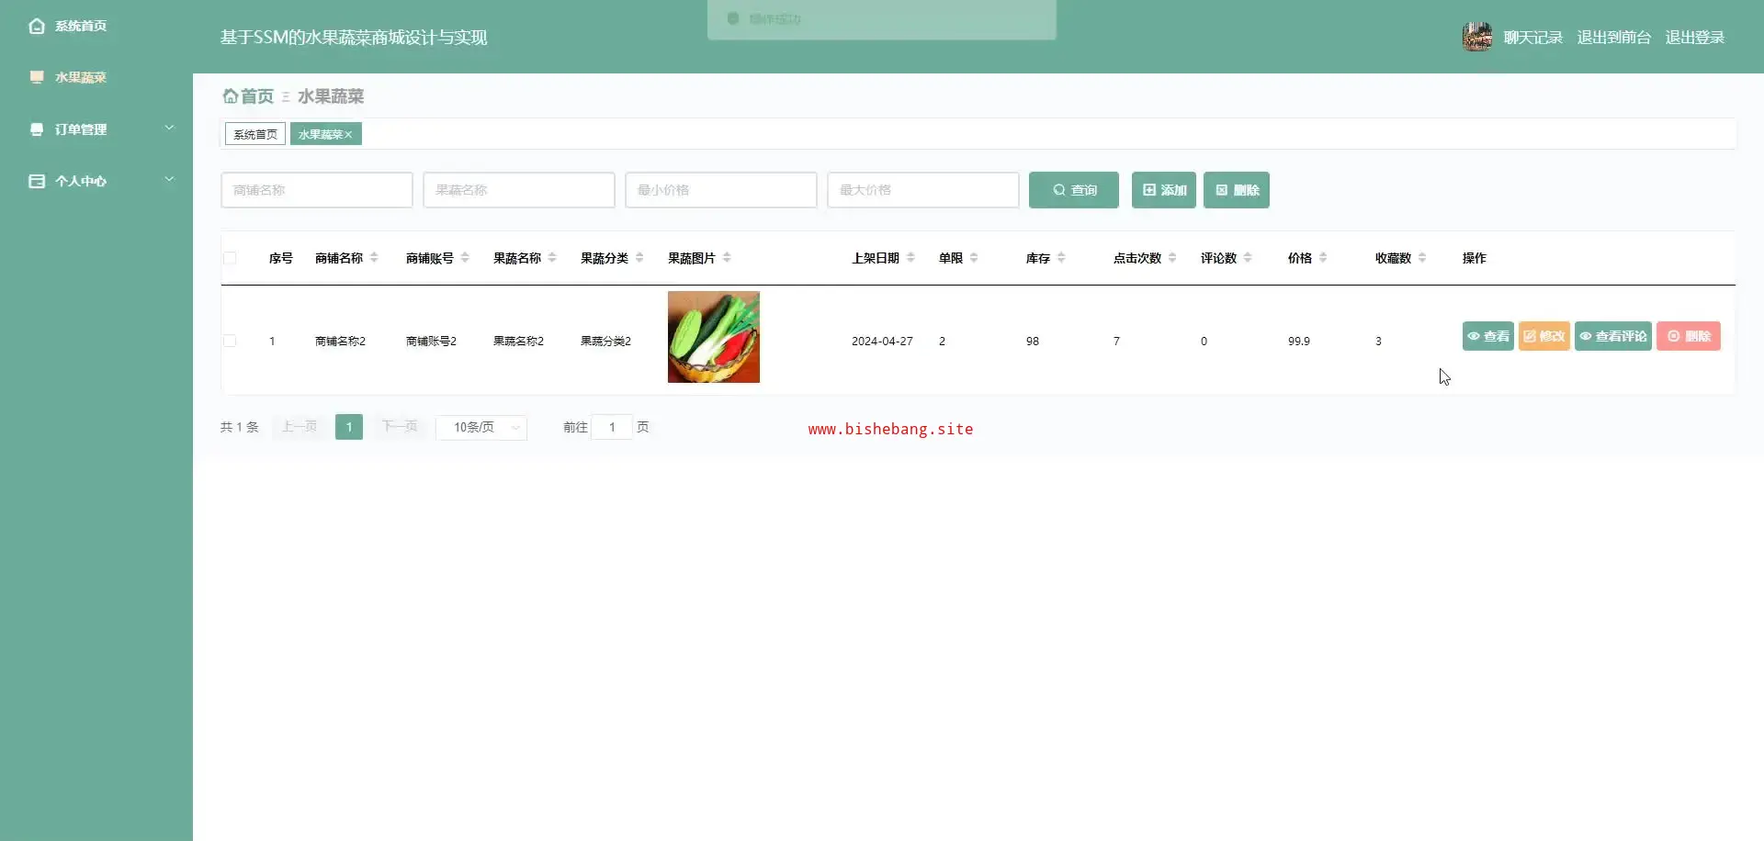Click the user avatar in the header

point(1477,37)
